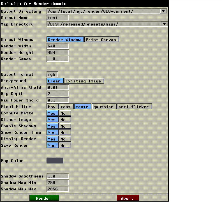Click the Render Height field 484
The height and width of the screenshot is (203, 222).
[58, 52]
